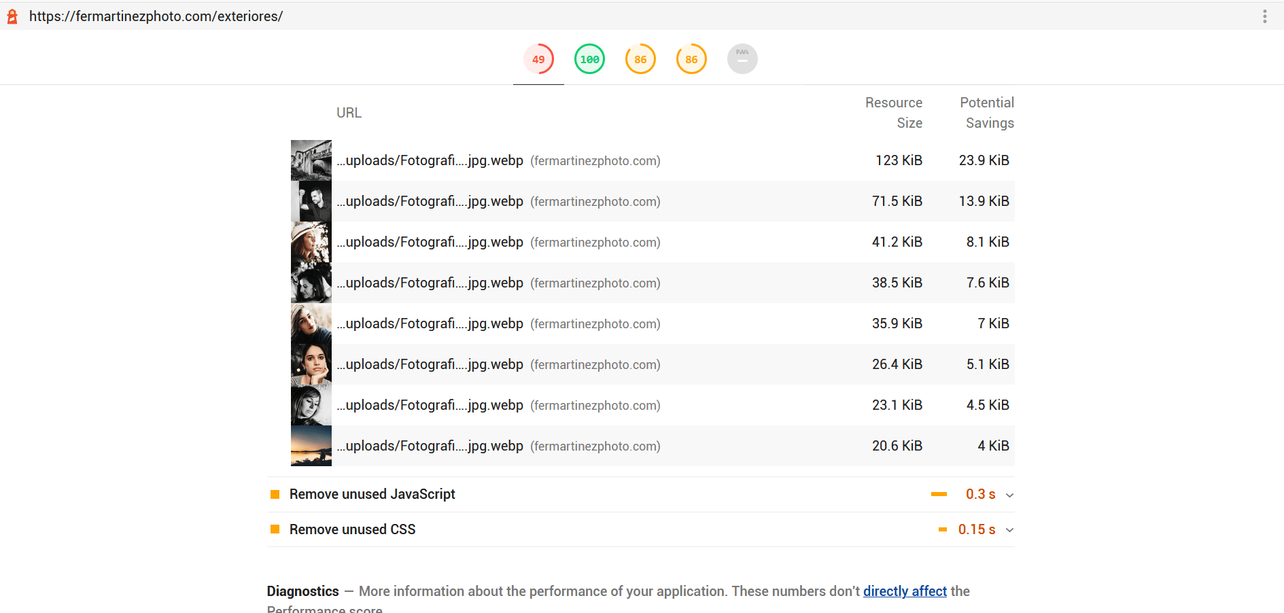Click chevron next to 0.3 s savings
The width and height of the screenshot is (1284, 613).
[1009, 495]
